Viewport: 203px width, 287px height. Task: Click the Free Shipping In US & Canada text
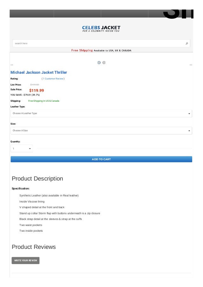[x=44, y=101]
